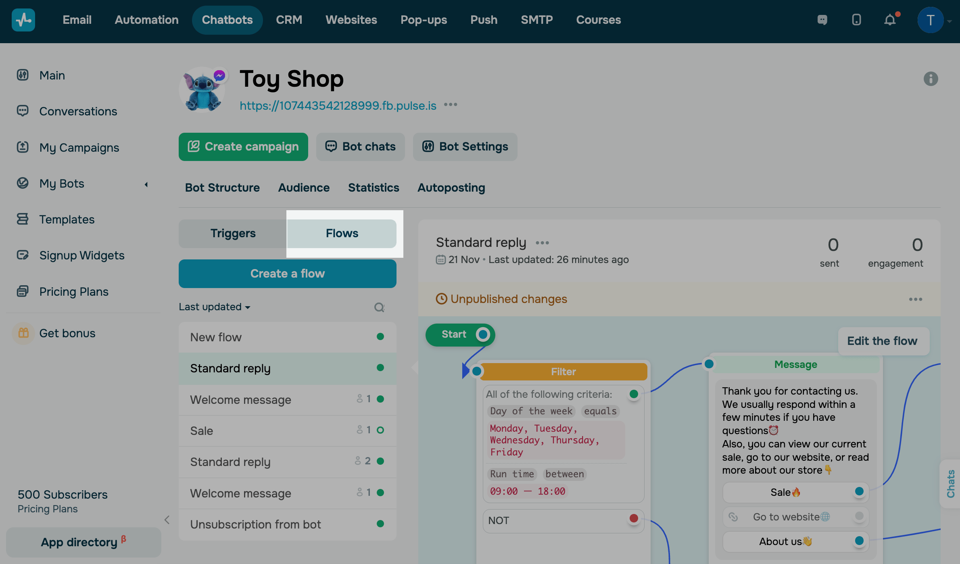This screenshot has width=960, height=564.
Task: Open the Audience tab
Action: click(x=303, y=188)
